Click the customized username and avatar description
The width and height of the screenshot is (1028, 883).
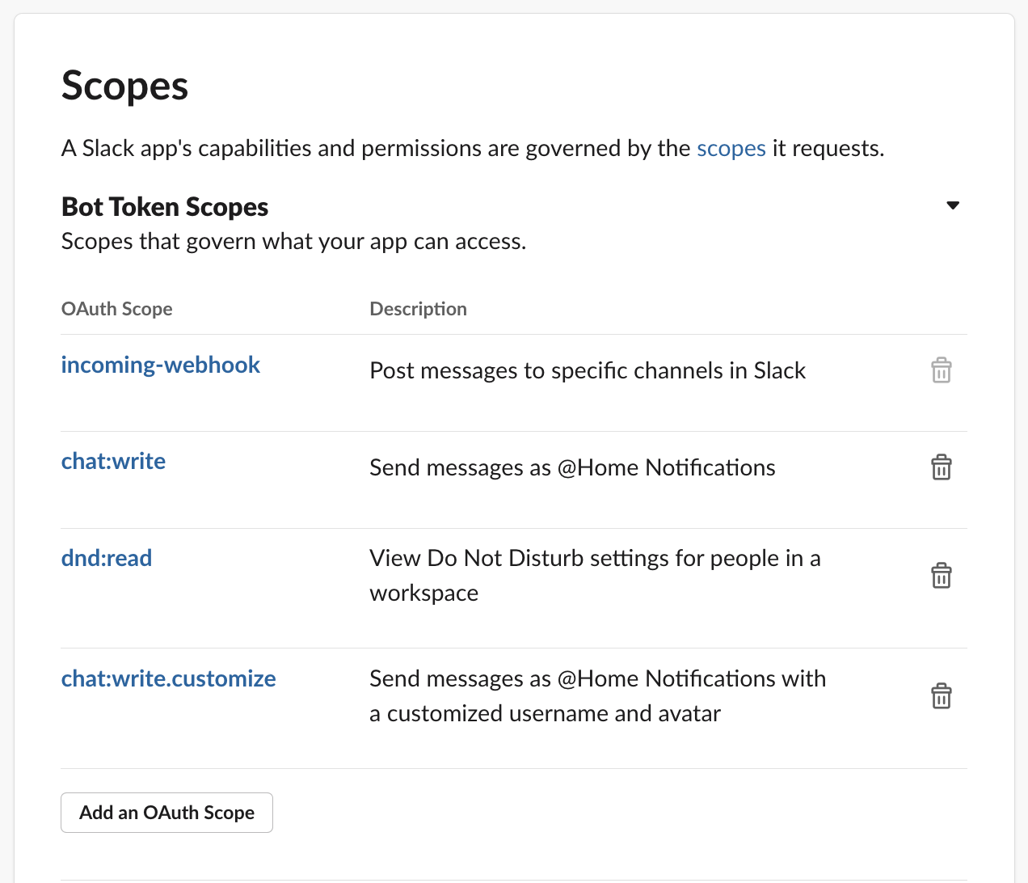coord(597,695)
